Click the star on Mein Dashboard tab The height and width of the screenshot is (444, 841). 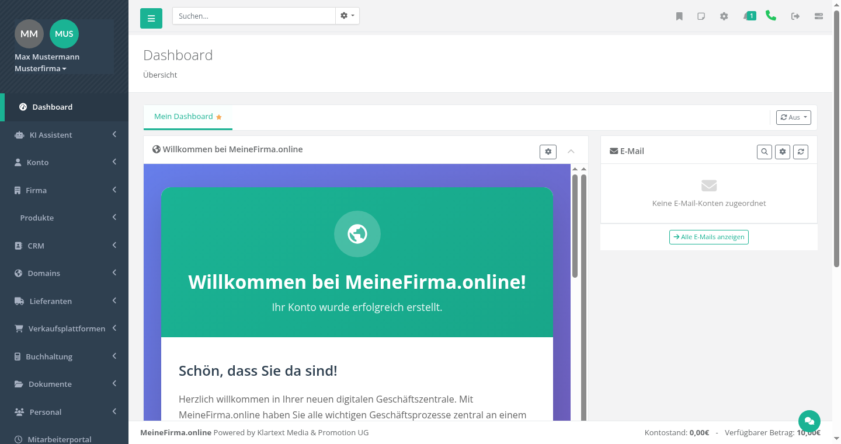tap(219, 117)
